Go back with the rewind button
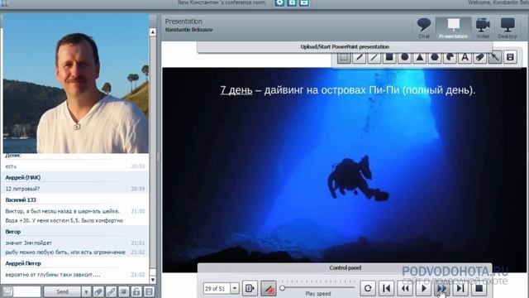 (405, 289)
